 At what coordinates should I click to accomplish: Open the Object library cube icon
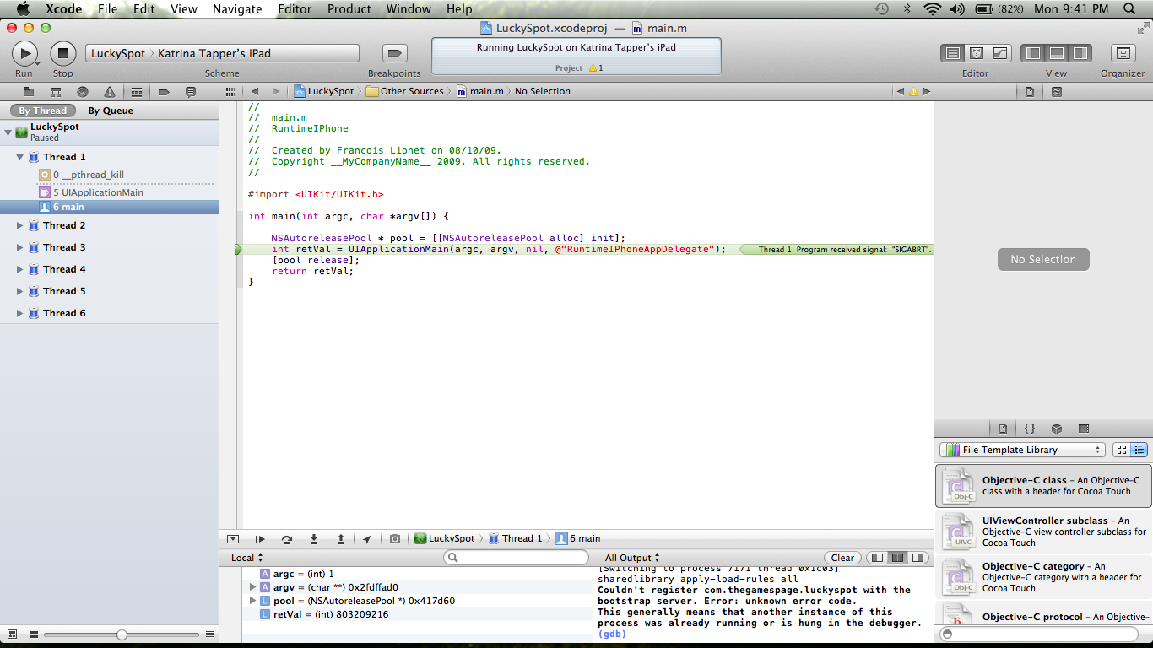(x=1057, y=429)
